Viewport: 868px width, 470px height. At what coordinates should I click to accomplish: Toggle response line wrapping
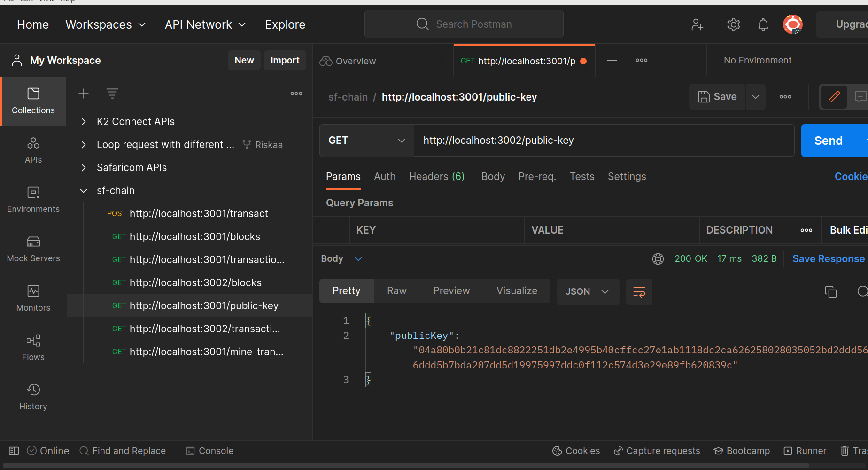[639, 291]
